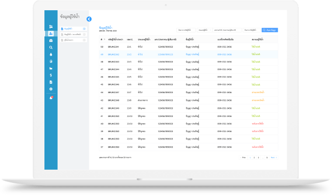This screenshot has height=195, width=332.
Task: Click the search magnifier icon in the sidebar
Action: (51, 48)
